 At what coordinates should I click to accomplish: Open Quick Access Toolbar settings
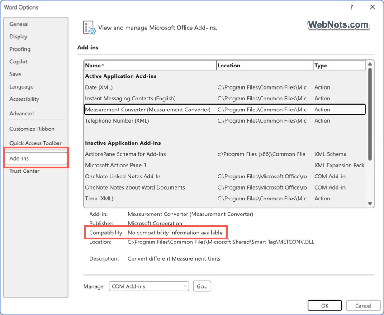pyautogui.click(x=35, y=143)
